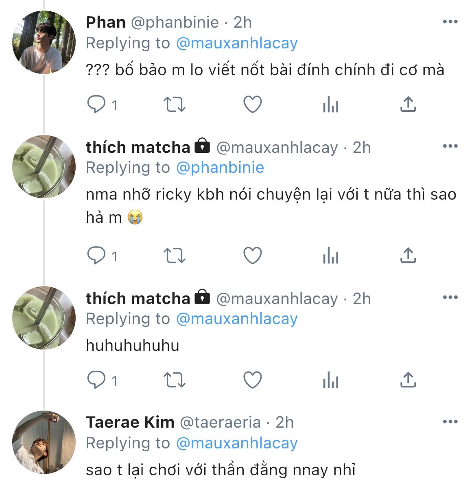476x487 pixels.
Task: Reply to the tweet mentioning ricky
Action: (97, 256)
